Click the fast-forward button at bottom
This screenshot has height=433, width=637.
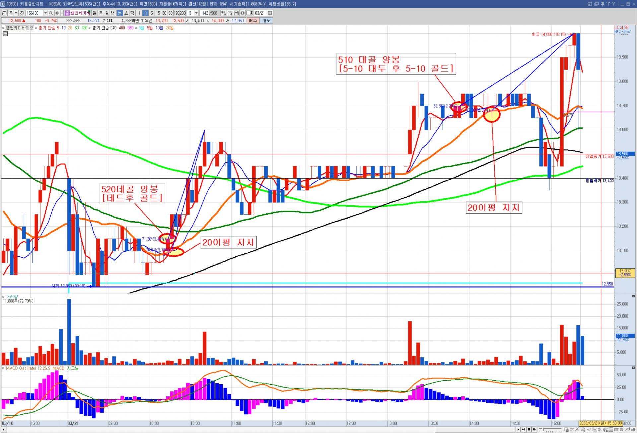pyautogui.click(x=534, y=429)
